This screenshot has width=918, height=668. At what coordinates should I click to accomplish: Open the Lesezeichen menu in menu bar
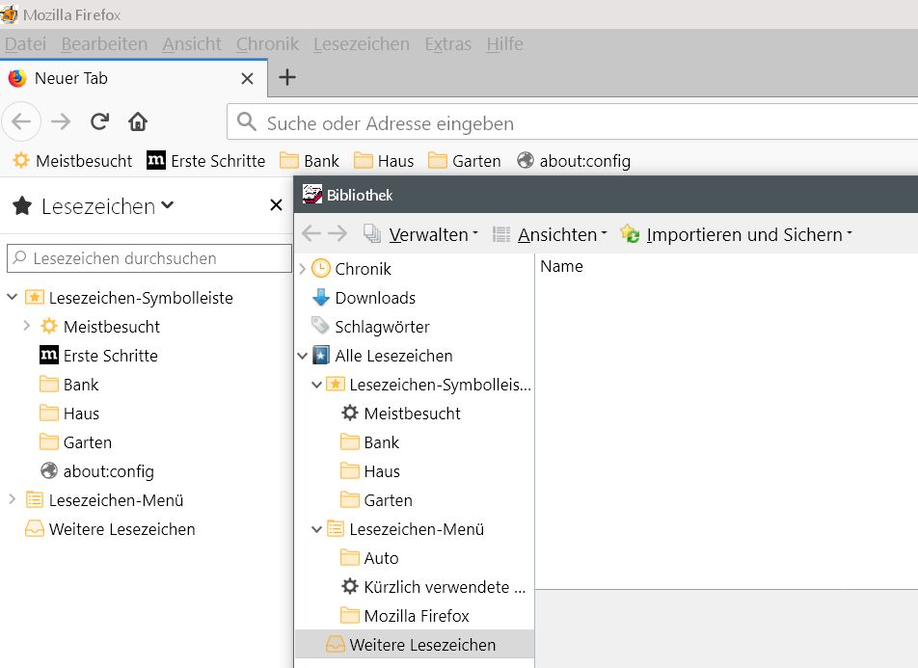click(362, 44)
